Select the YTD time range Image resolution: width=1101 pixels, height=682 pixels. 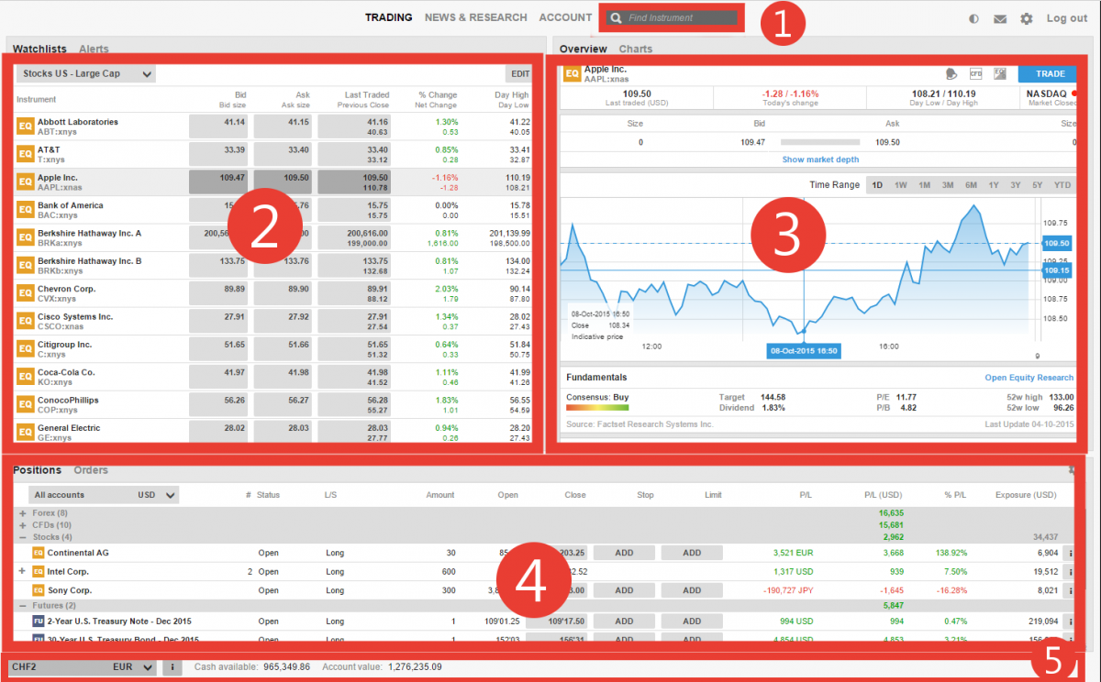click(1062, 185)
